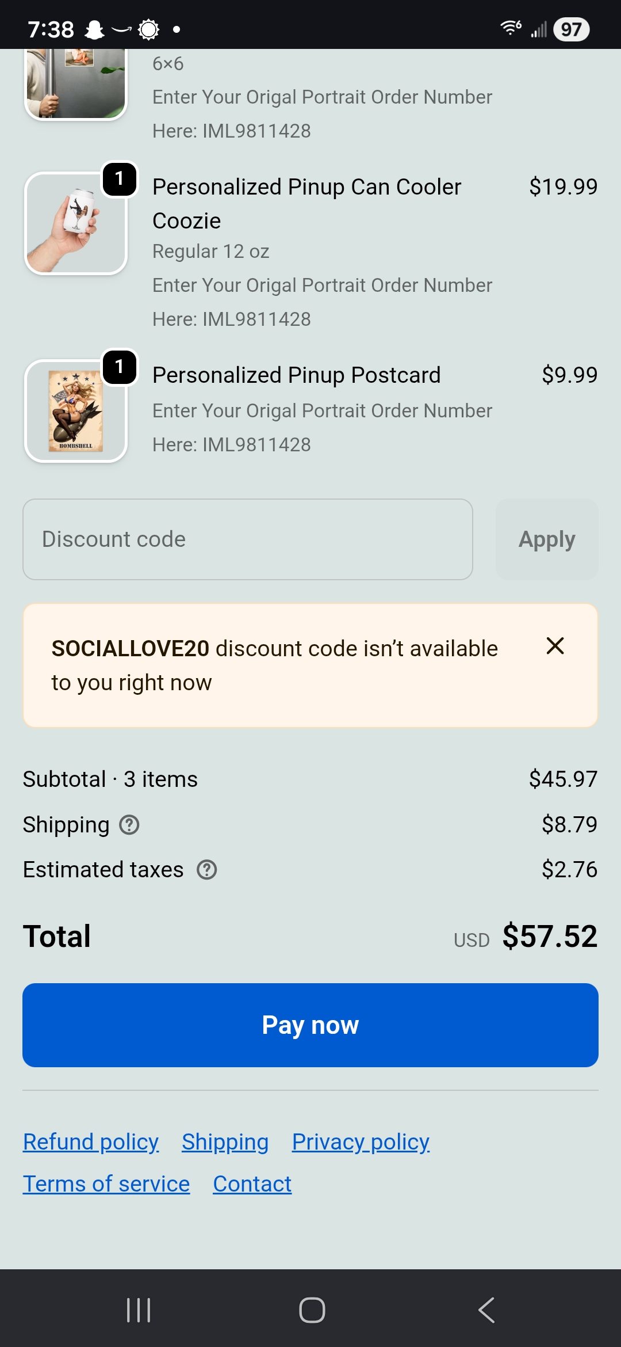Tap the Estimated taxes help icon

tap(207, 870)
